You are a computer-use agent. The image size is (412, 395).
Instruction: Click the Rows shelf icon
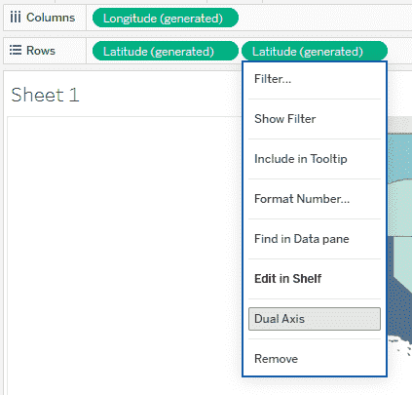click(x=16, y=51)
